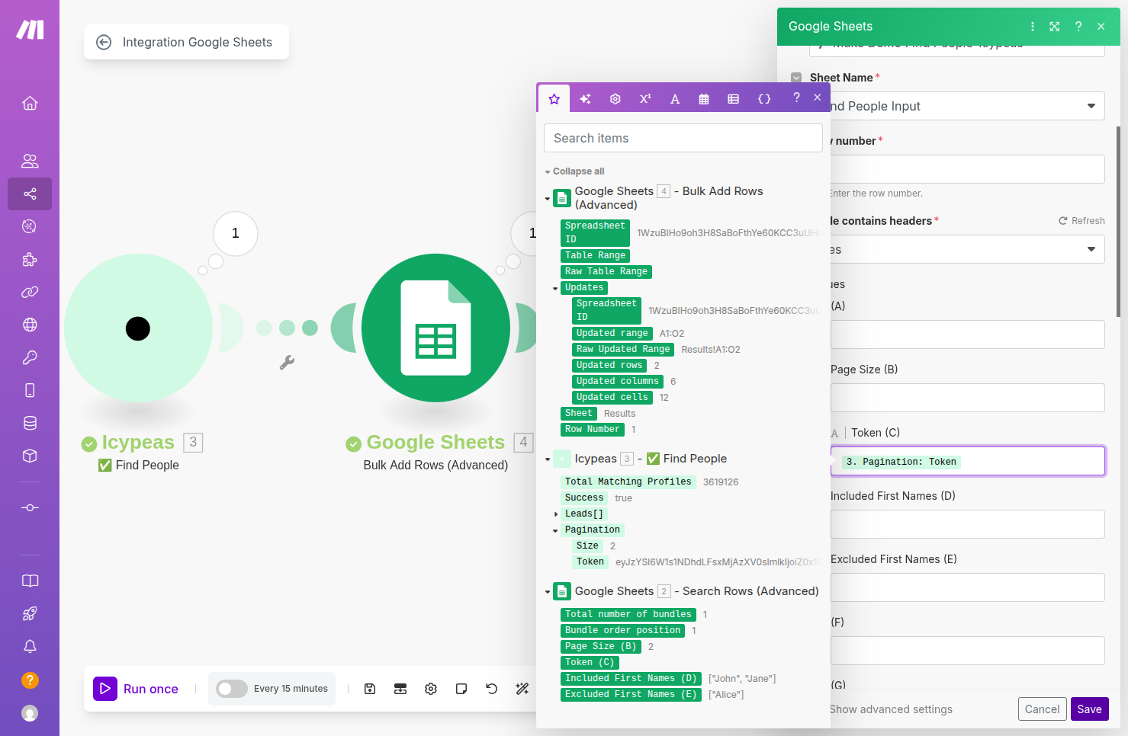This screenshot has height=736, width=1128.
Task: Collapse the Icypeas Find People group
Action: coord(548,459)
